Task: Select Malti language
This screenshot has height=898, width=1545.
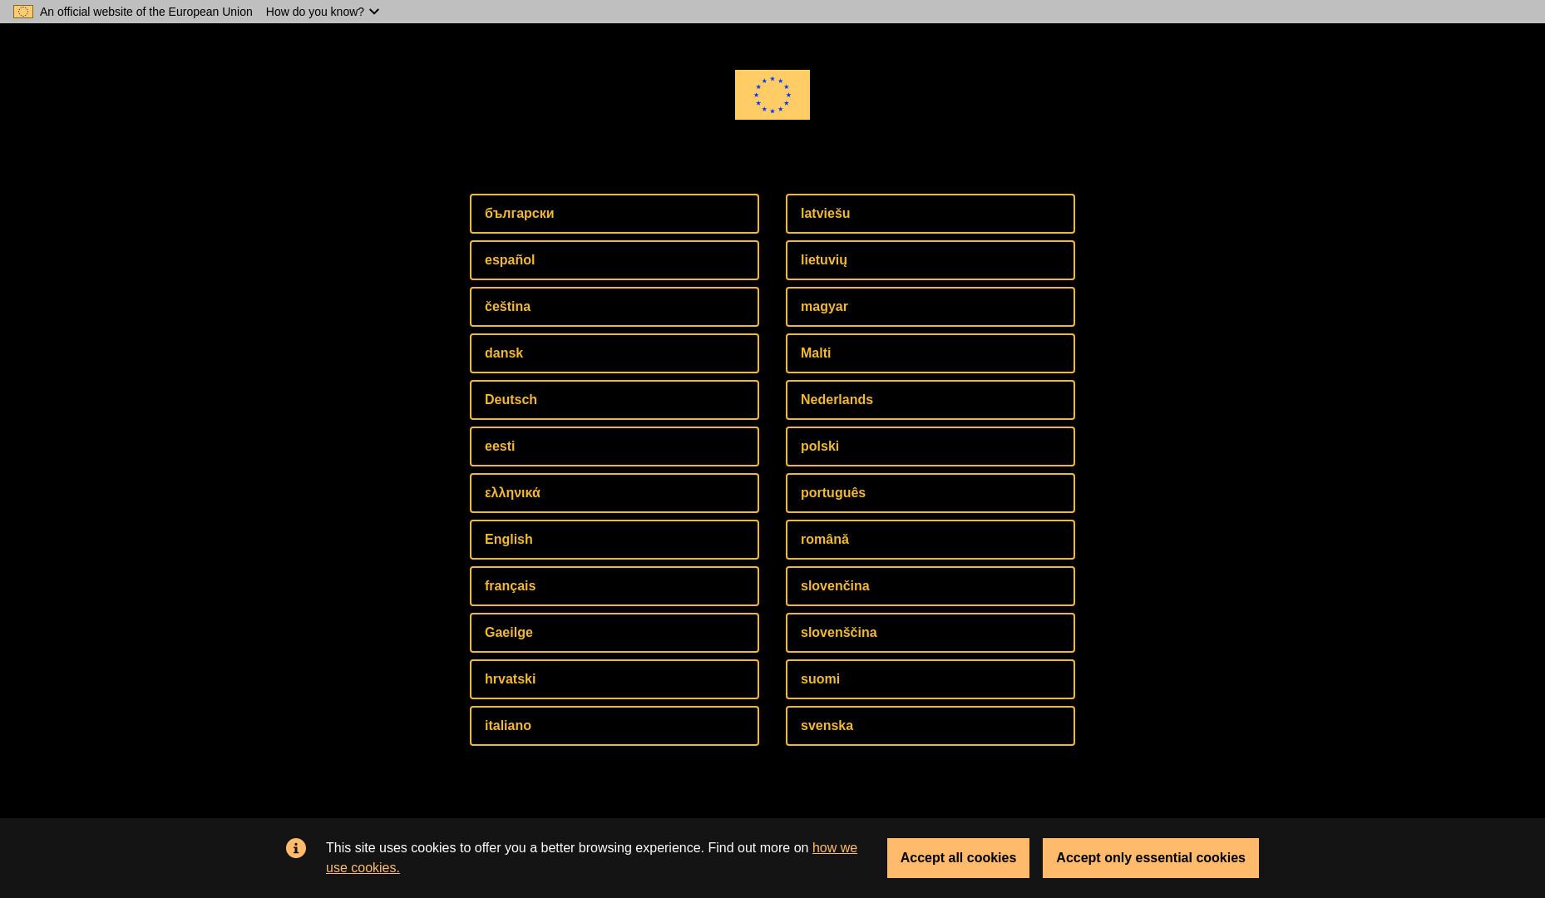Action: point(930,353)
